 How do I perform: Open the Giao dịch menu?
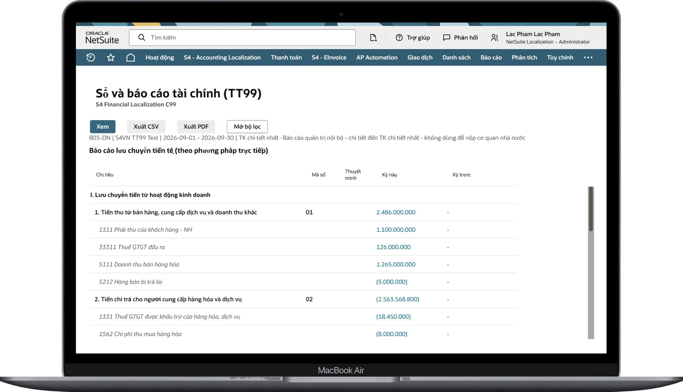coord(420,58)
